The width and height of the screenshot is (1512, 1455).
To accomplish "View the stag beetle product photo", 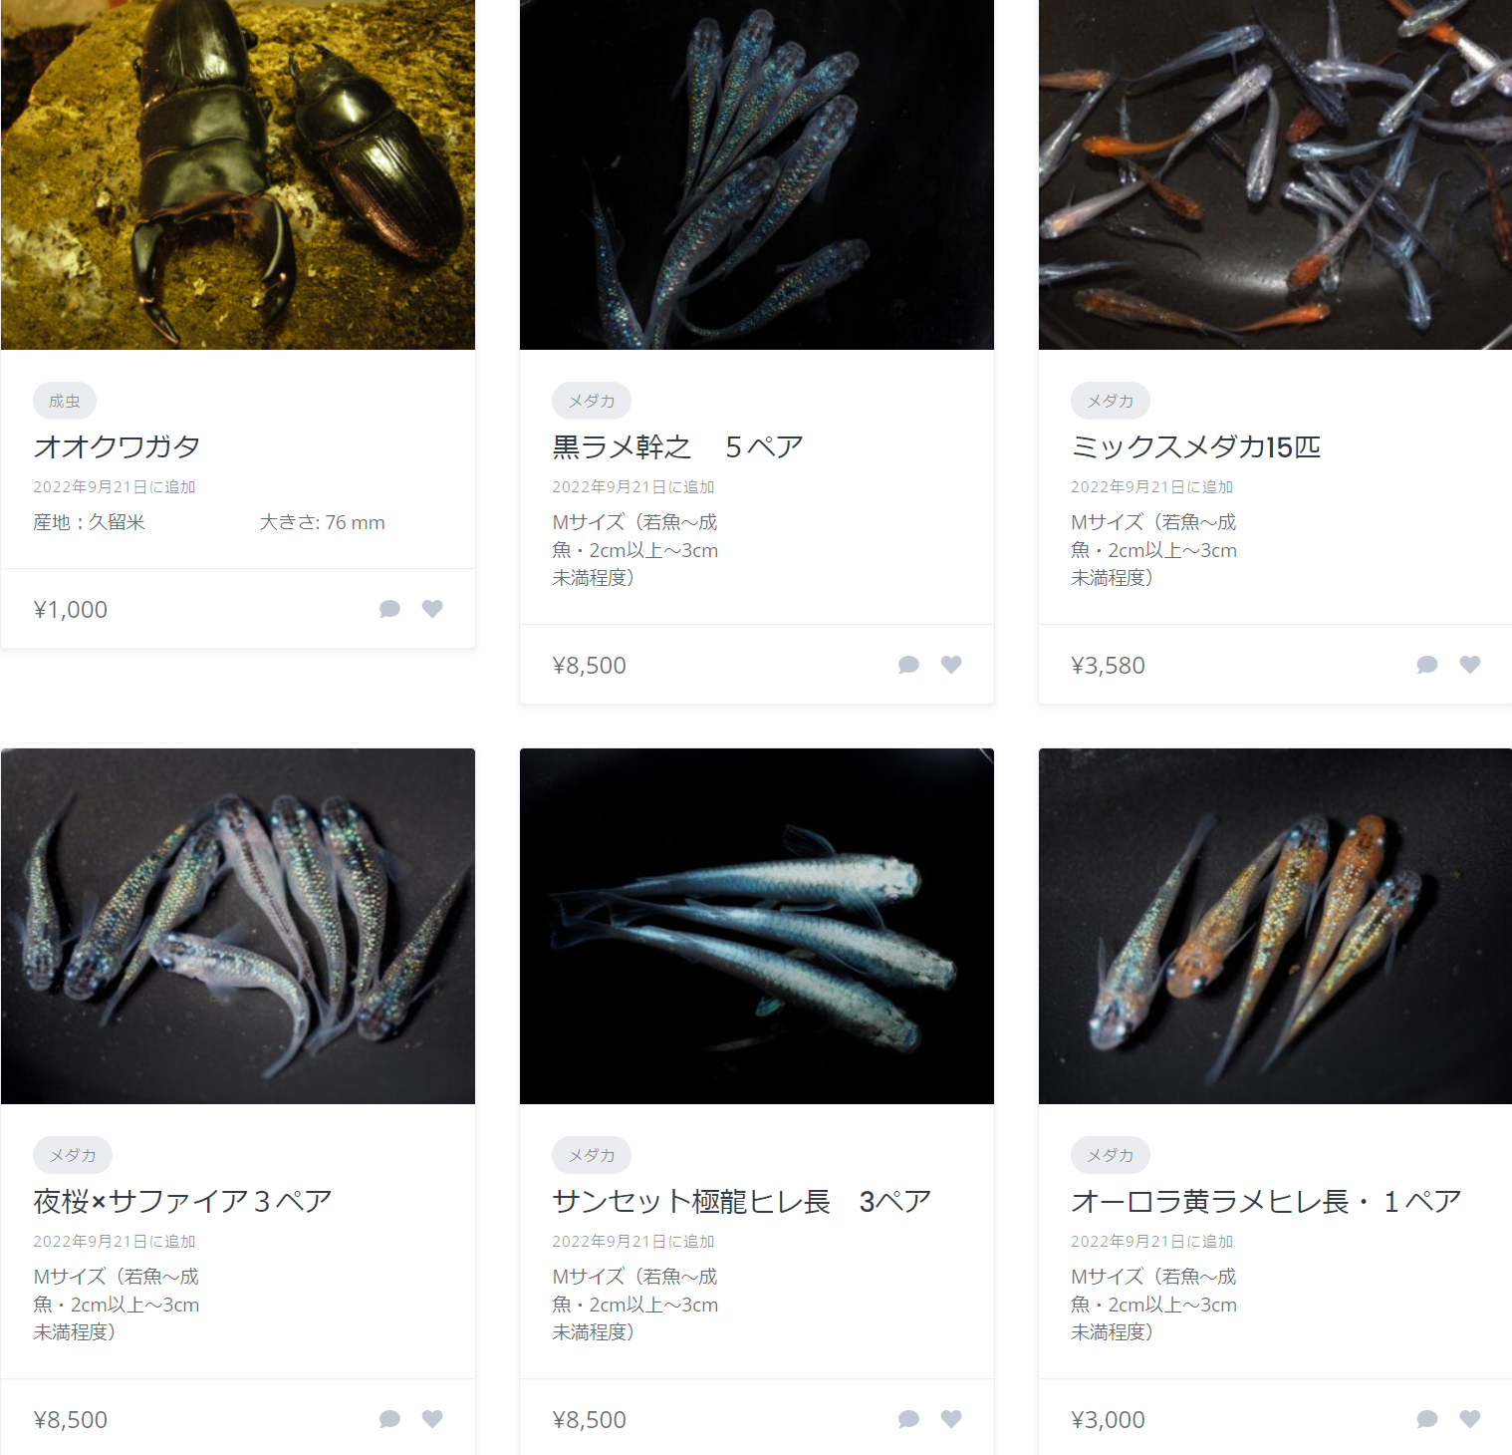I will tap(238, 174).
